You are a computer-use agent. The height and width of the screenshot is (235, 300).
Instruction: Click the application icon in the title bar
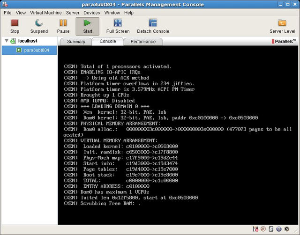click(x=5, y=4)
